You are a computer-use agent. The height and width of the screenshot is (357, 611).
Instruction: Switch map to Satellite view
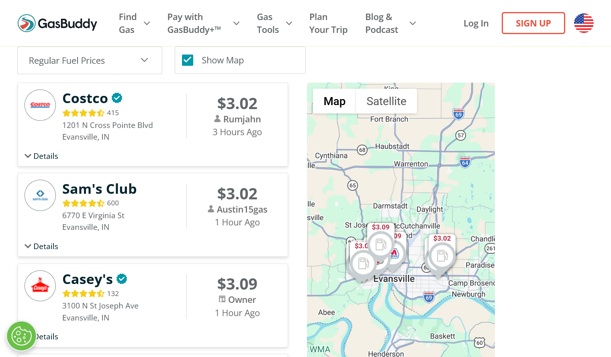point(386,101)
